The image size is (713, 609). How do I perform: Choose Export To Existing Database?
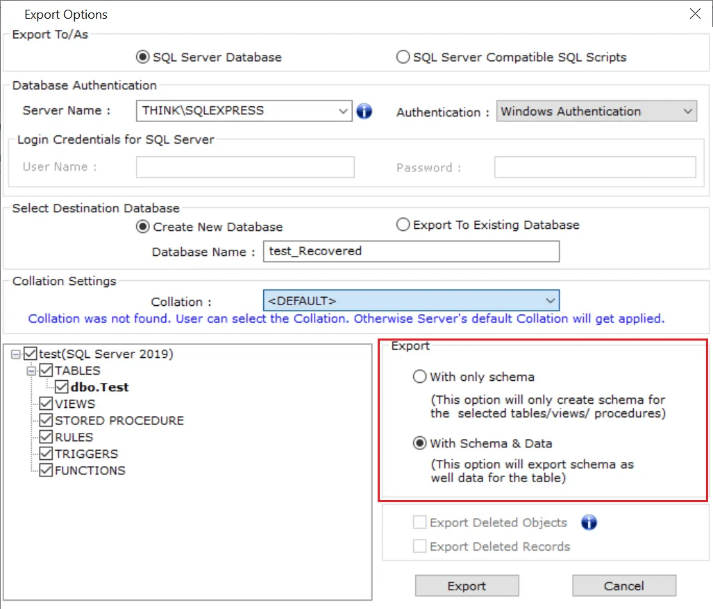click(403, 225)
